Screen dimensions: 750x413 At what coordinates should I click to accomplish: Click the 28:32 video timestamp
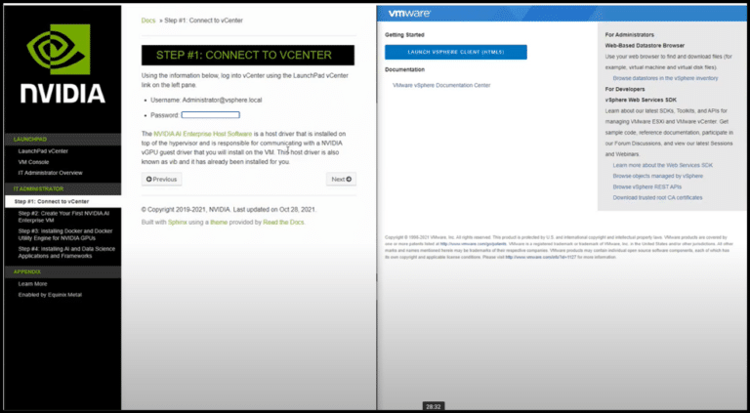point(434,407)
